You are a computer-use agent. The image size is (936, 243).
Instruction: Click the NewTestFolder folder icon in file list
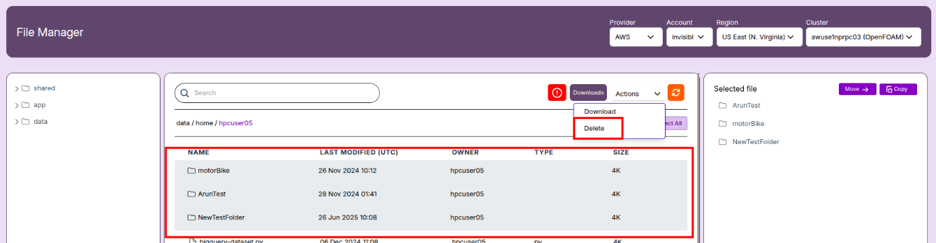click(192, 217)
